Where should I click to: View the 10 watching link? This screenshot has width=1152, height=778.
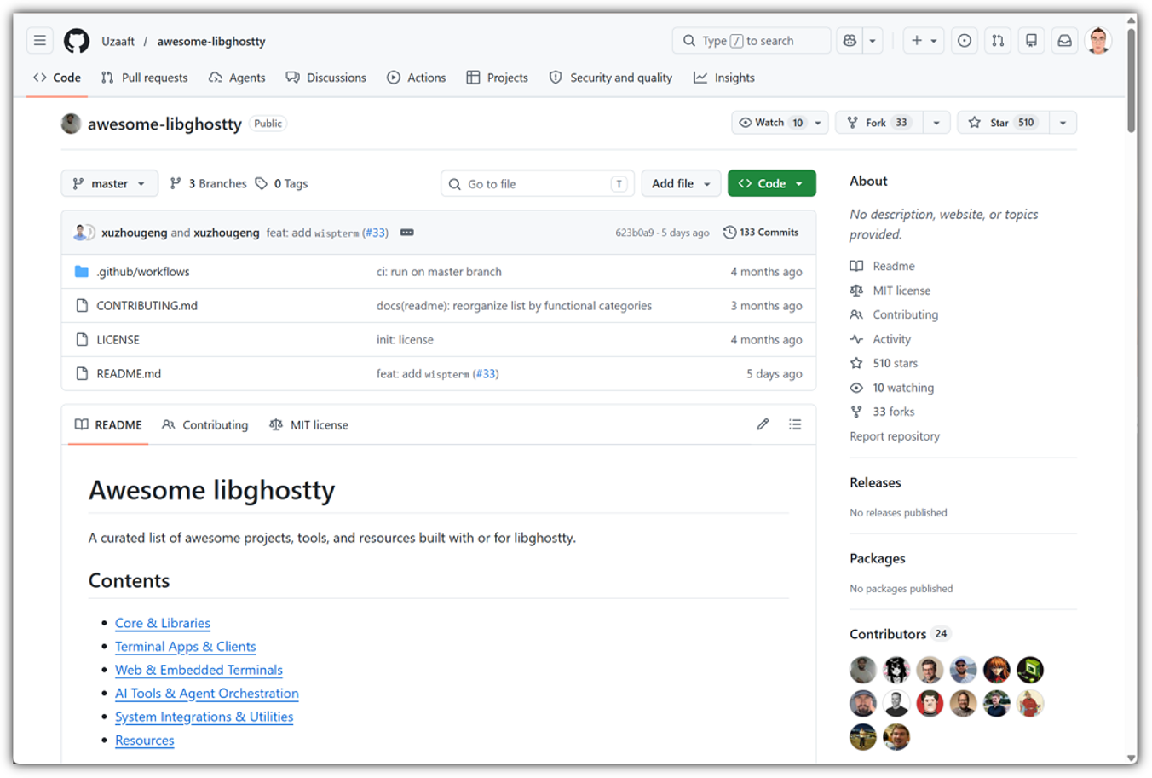[x=892, y=388]
